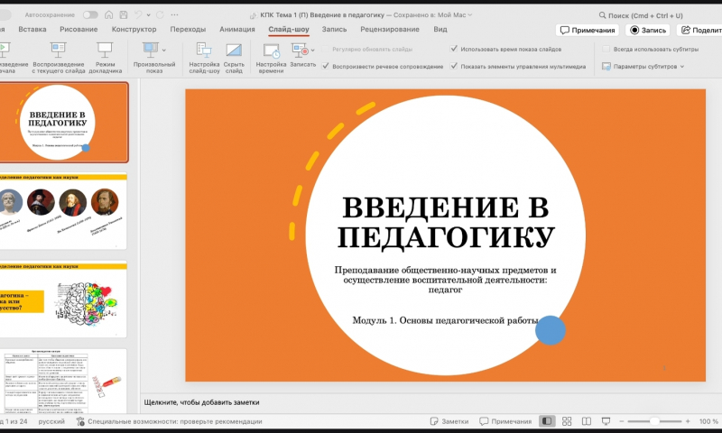Open the Конструктор tab

(134, 29)
